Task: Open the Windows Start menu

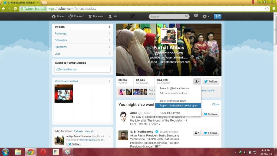Action: (x=5, y=152)
